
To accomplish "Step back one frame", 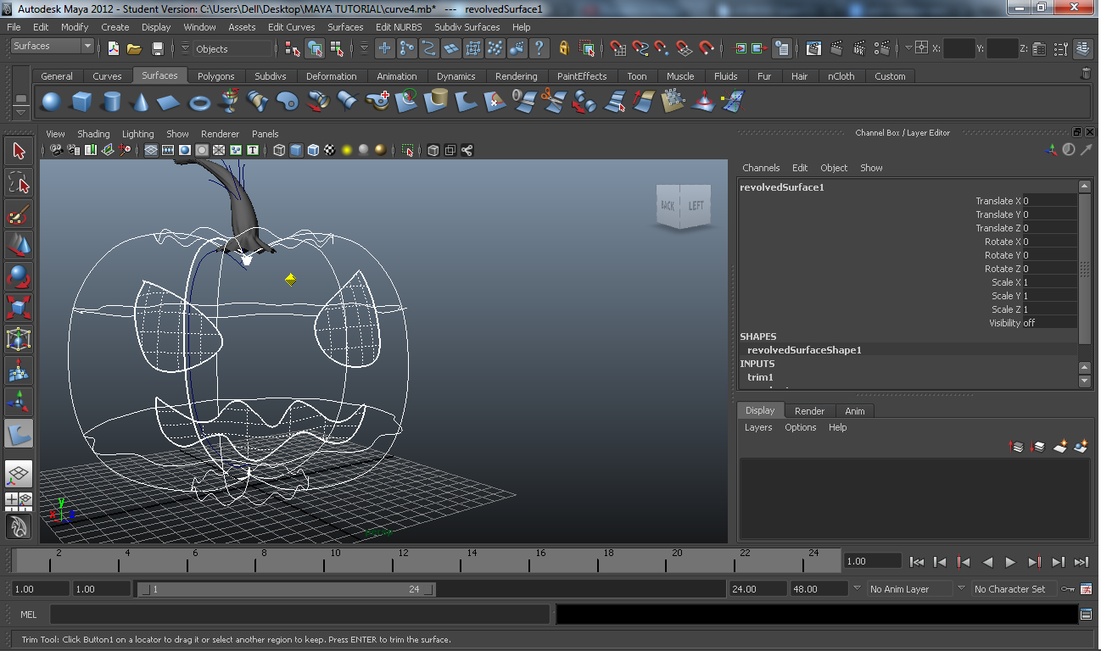I will tap(939, 561).
